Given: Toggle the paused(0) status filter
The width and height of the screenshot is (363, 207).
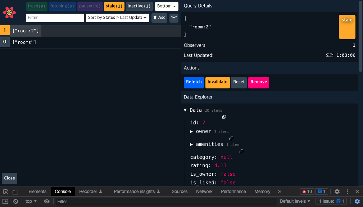Looking at the screenshot, I should (x=90, y=6).
